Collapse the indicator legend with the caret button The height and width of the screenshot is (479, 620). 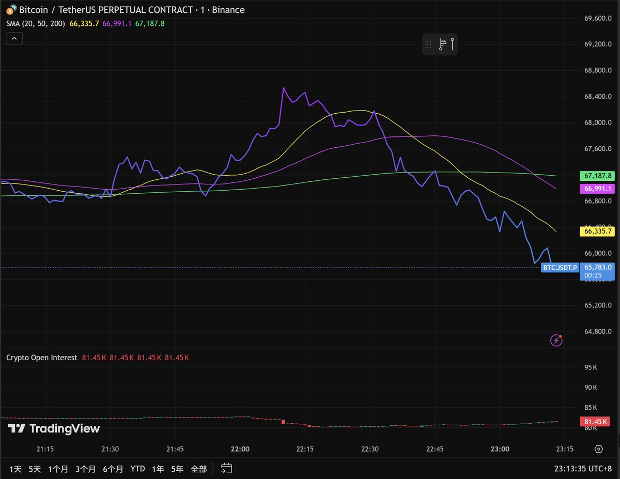(x=14, y=38)
